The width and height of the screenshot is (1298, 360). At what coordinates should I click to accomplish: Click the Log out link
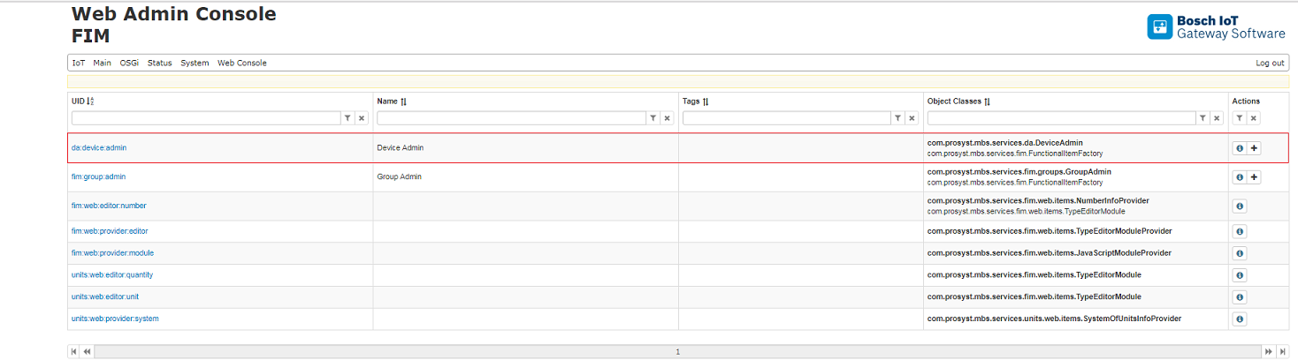(x=1270, y=63)
